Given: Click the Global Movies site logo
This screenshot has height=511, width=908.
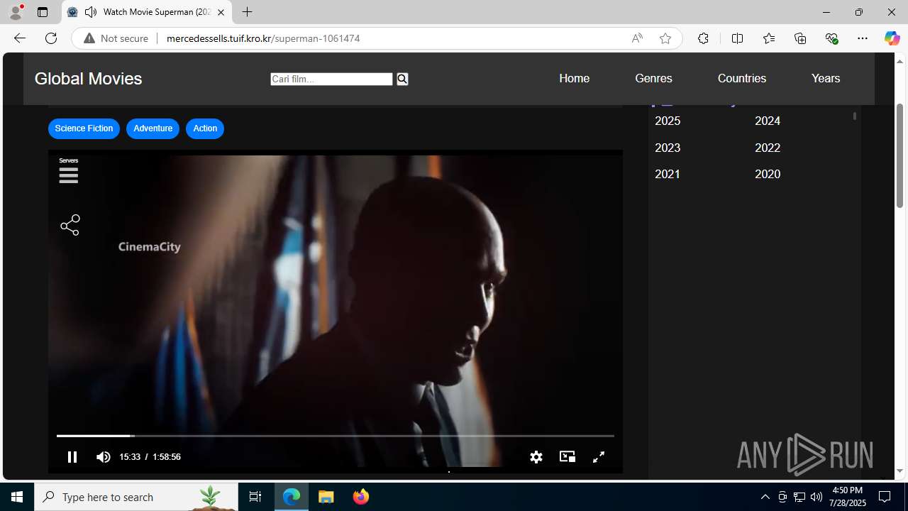Looking at the screenshot, I should (89, 79).
